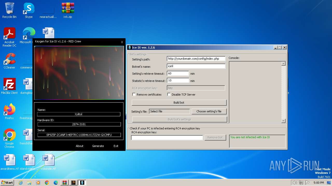This screenshot has width=332, height=186.
Task: Toggle the Disable TCP Server checkbox
Action: [169, 95]
